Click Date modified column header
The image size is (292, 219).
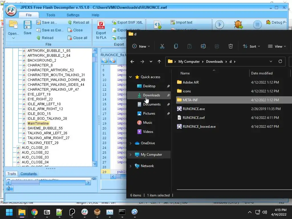(262, 73)
